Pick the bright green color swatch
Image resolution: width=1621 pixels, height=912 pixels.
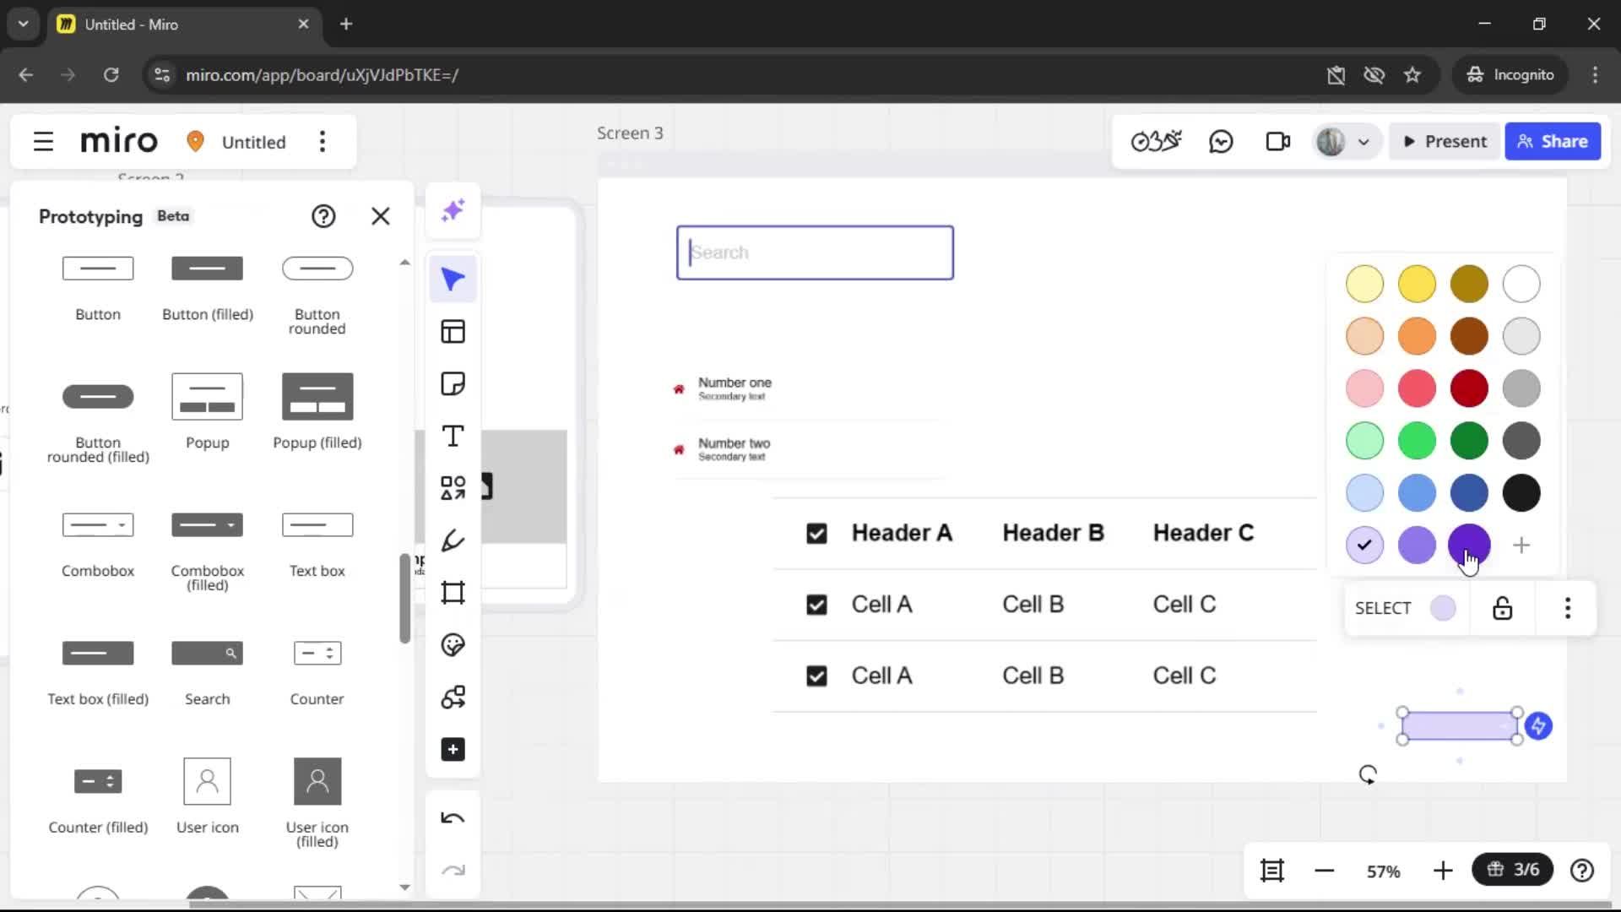coord(1417,441)
